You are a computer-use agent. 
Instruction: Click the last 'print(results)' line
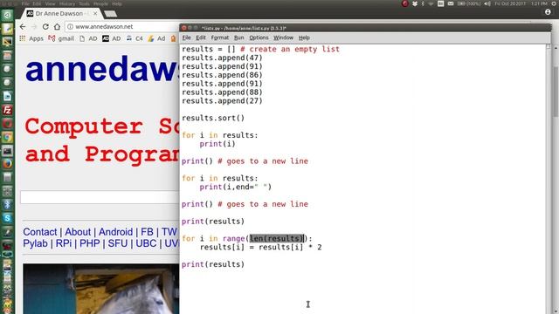pyautogui.click(x=213, y=264)
